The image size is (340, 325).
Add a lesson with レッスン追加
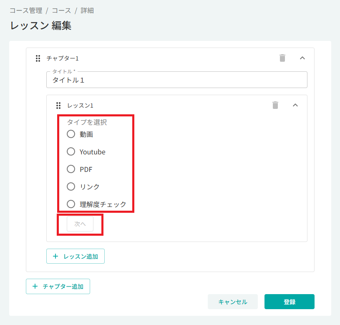pos(76,256)
